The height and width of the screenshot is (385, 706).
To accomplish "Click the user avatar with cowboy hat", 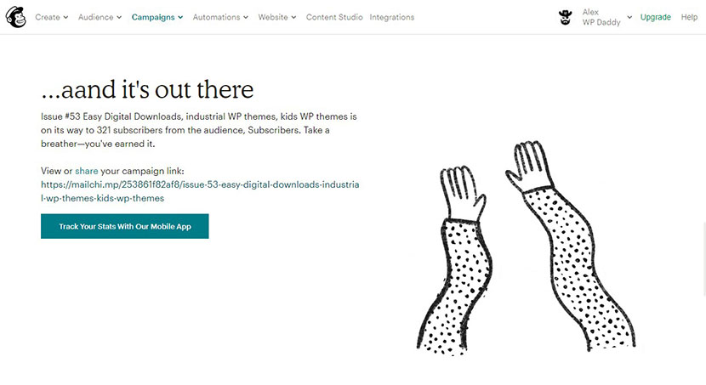I will pos(565,17).
